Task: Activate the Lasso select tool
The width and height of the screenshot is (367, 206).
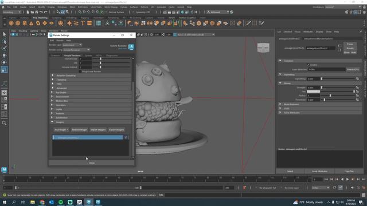Action: (4, 42)
